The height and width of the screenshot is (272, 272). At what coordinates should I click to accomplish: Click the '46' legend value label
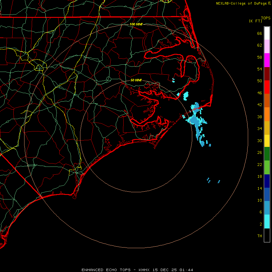pos(260,93)
